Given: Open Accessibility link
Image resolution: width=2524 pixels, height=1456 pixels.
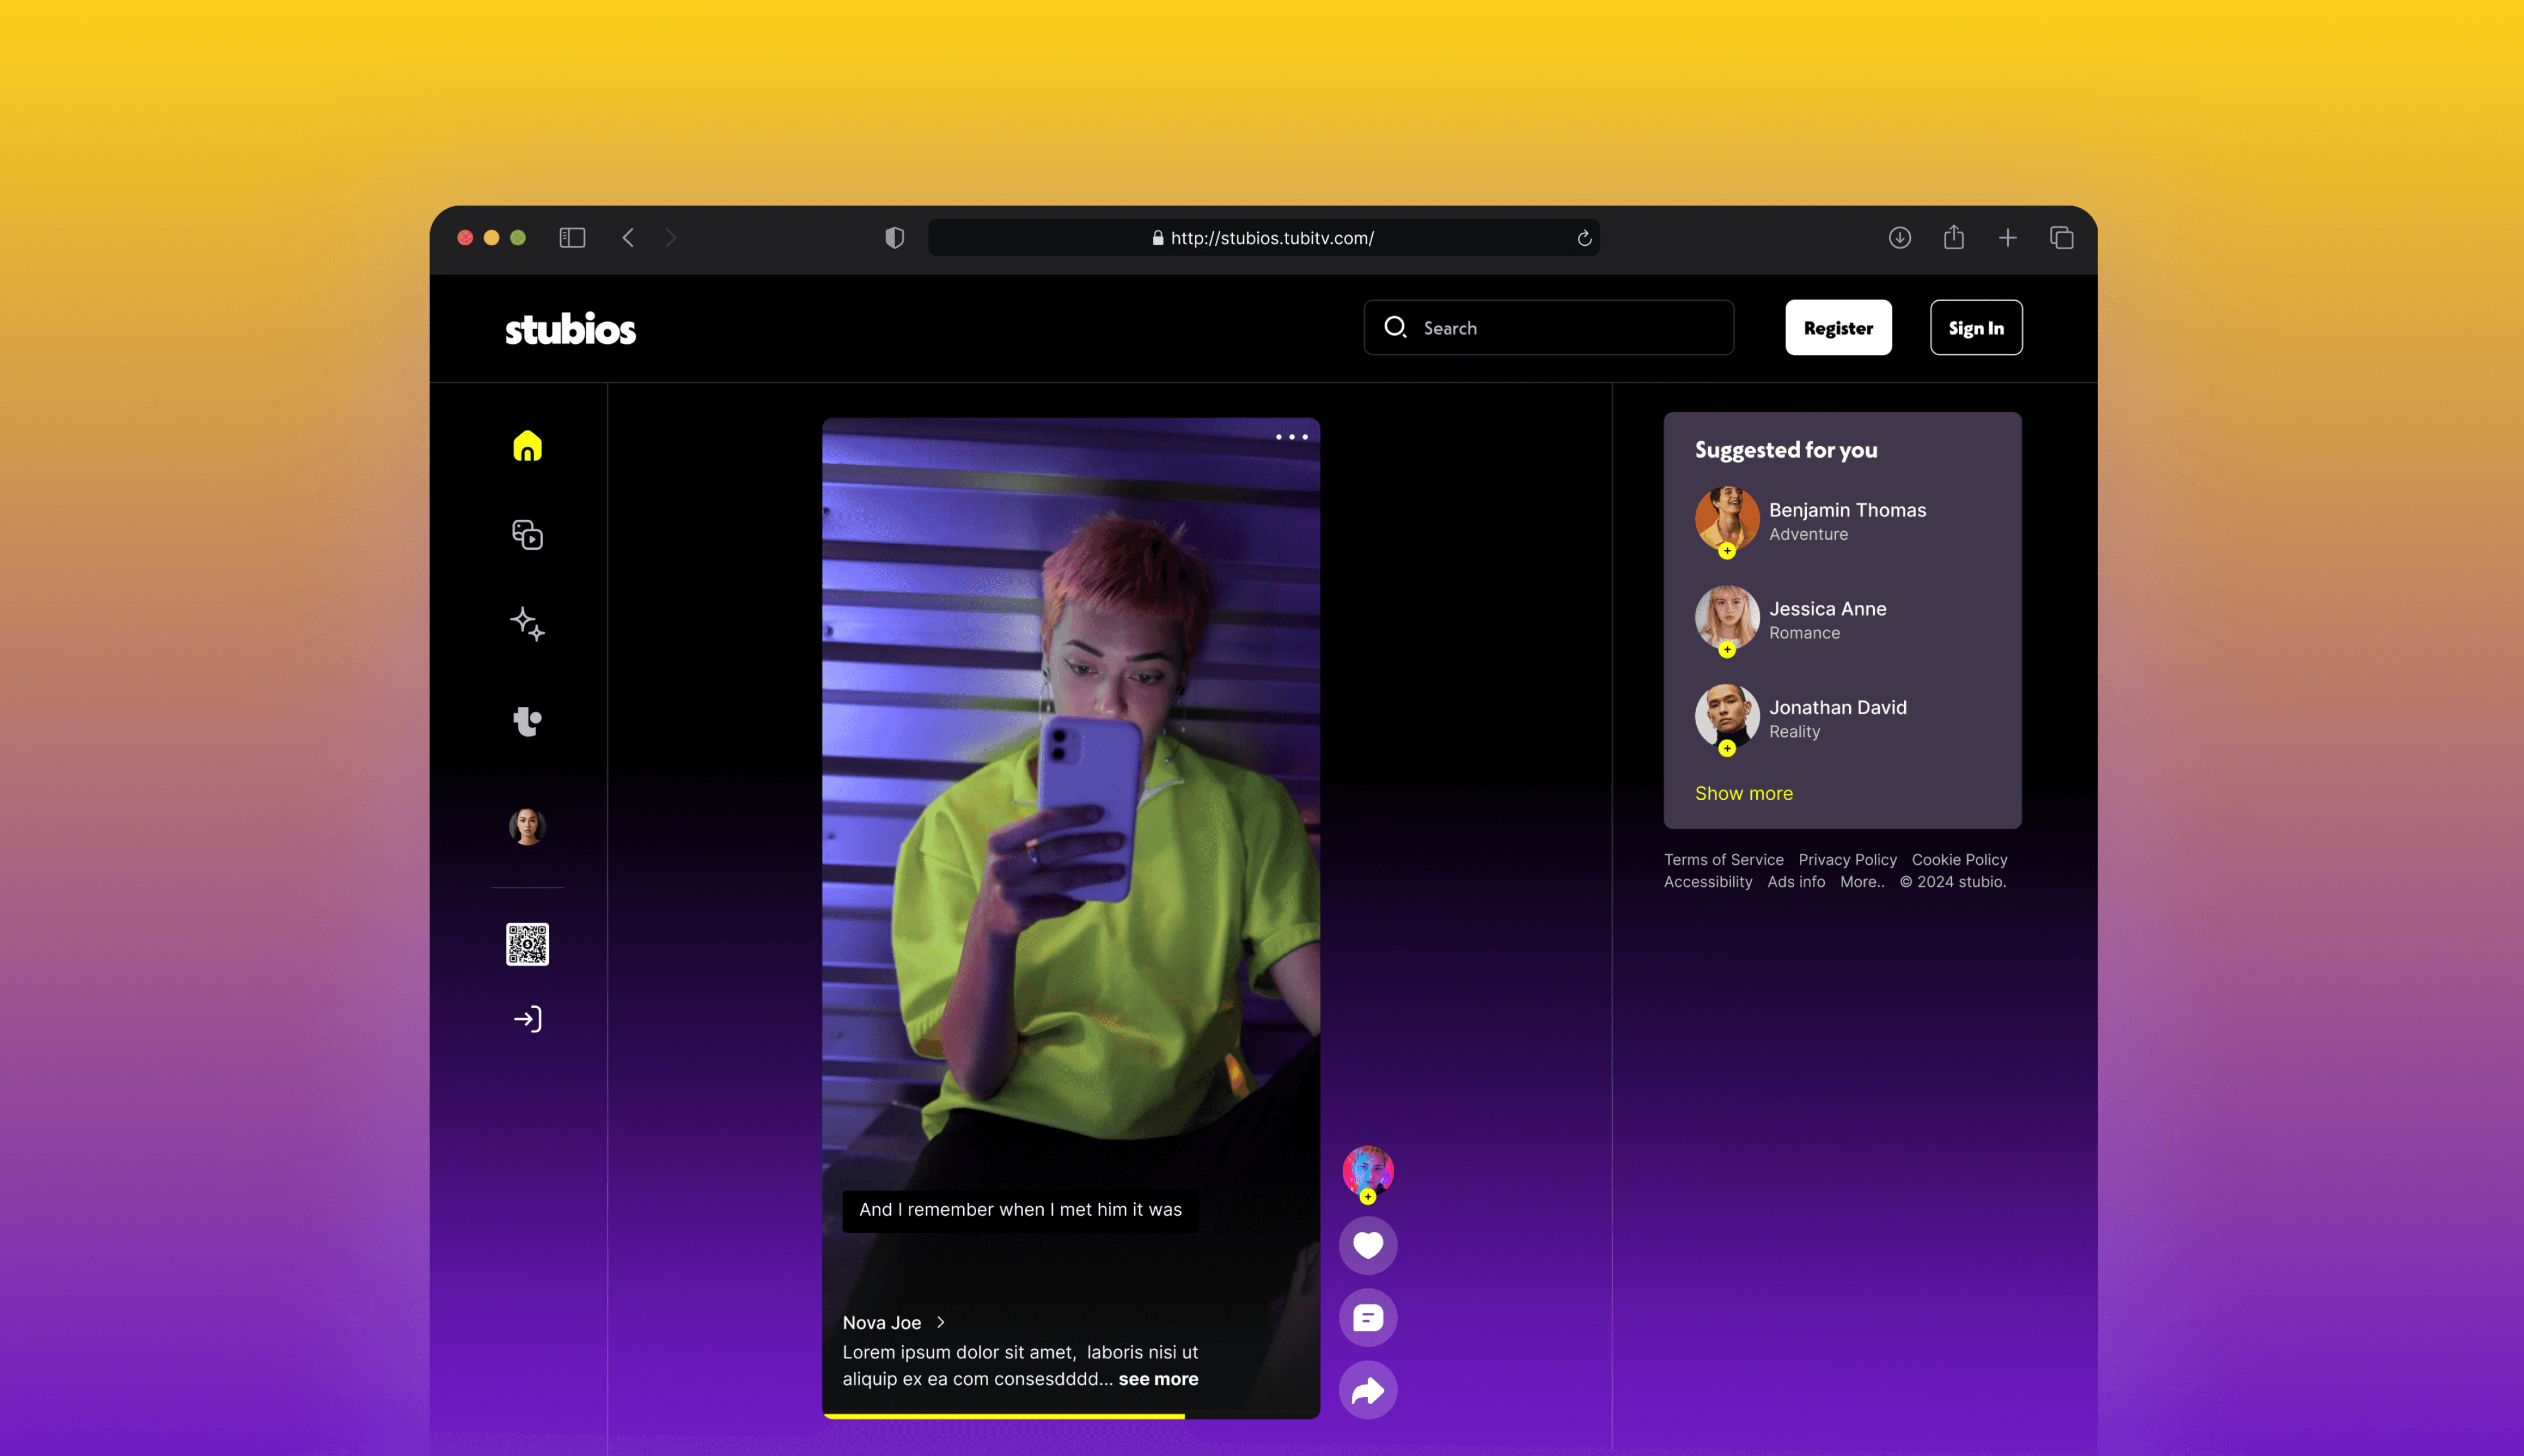Looking at the screenshot, I should click(1708, 882).
